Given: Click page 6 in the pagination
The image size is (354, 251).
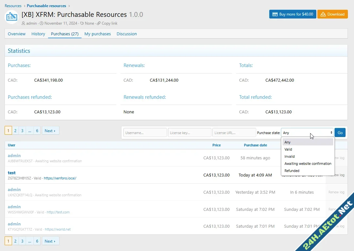Looking at the screenshot, I should pos(37,131).
